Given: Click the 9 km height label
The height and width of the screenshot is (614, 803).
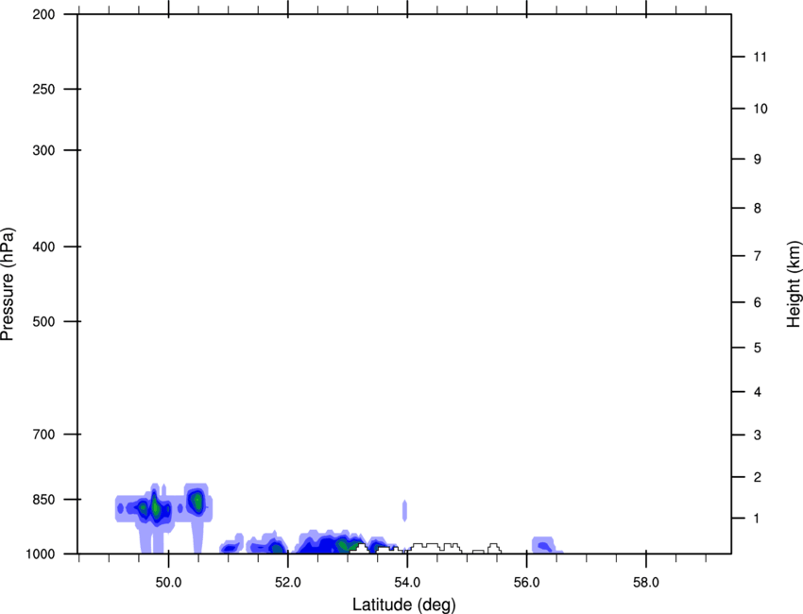Looking at the screenshot, I should click(757, 160).
